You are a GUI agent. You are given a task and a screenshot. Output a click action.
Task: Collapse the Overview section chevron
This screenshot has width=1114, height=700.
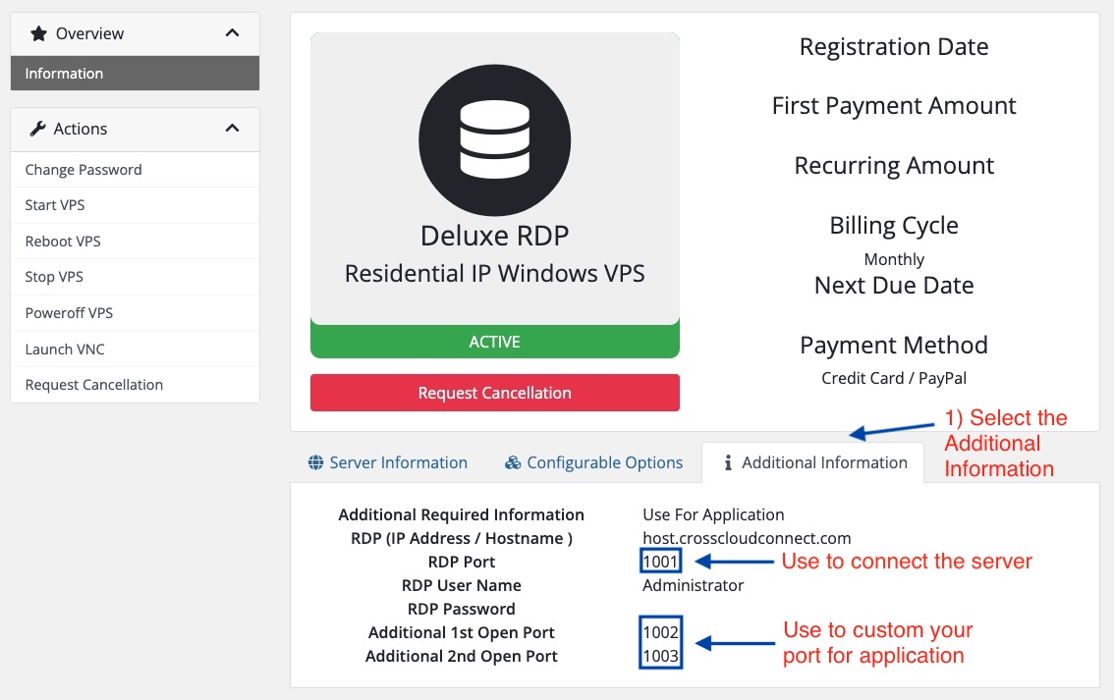coord(232,32)
